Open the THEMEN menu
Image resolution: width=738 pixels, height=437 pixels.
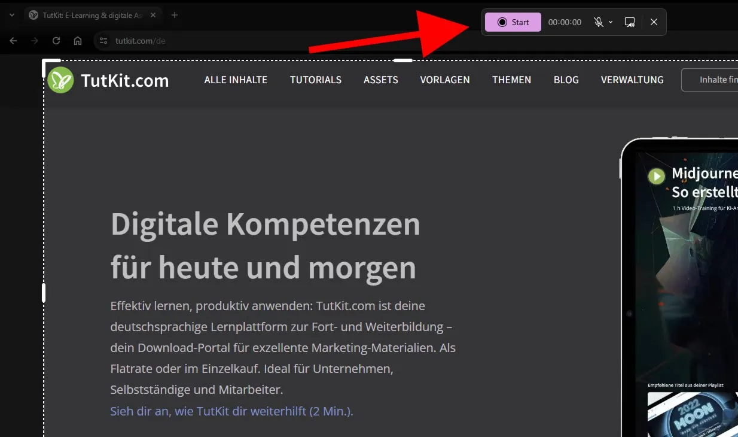point(511,80)
